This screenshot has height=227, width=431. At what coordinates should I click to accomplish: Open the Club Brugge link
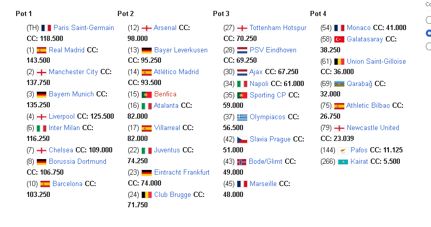click(172, 195)
